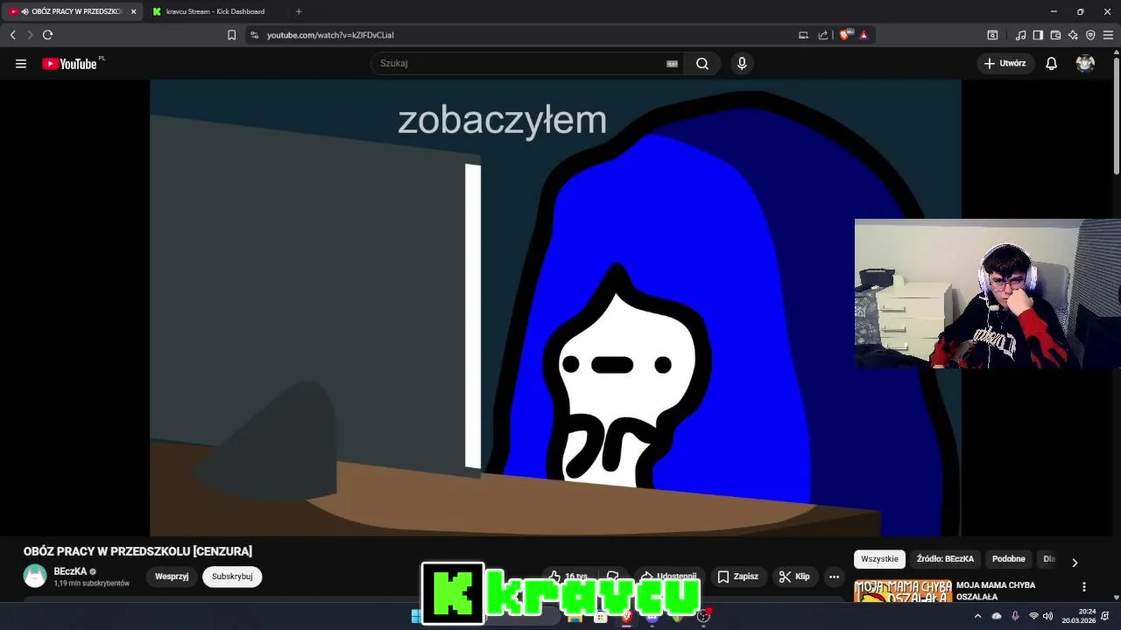Open on-screen keyboard in search box
Viewport: 1121px width, 630px height.
[x=672, y=63]
